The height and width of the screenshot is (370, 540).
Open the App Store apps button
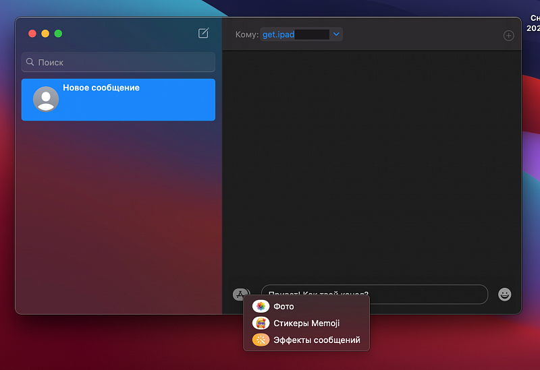(240, 295)
